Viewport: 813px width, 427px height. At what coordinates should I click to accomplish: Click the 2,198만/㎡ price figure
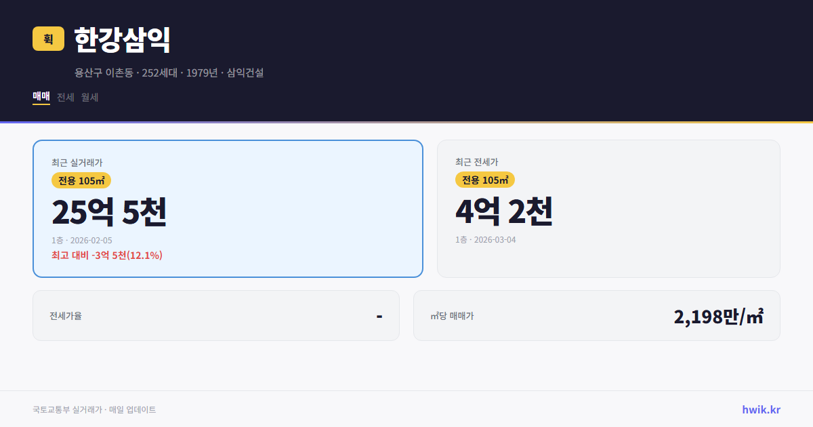coord(719,316)
